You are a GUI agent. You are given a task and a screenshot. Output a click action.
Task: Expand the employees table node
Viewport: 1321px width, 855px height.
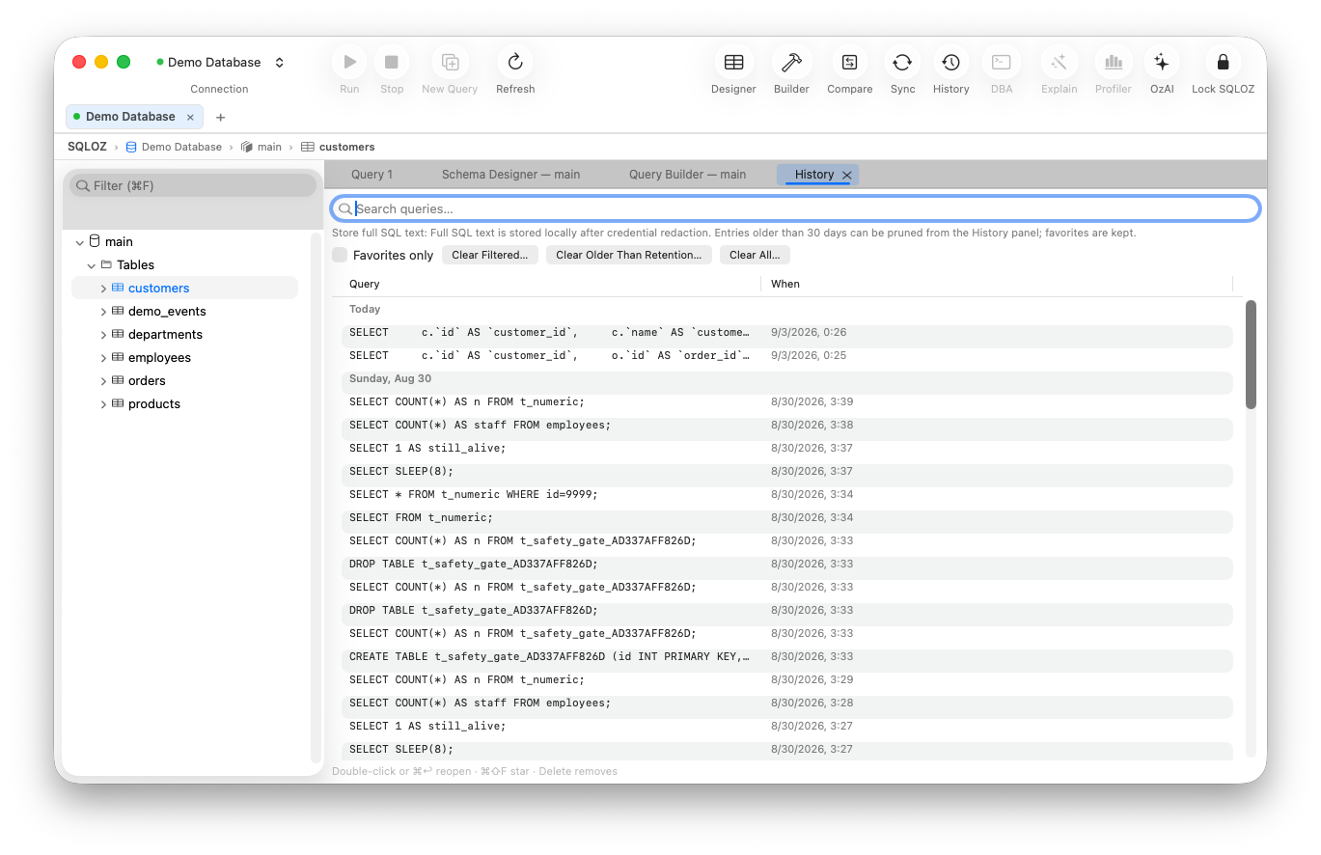tap(103, 358)
